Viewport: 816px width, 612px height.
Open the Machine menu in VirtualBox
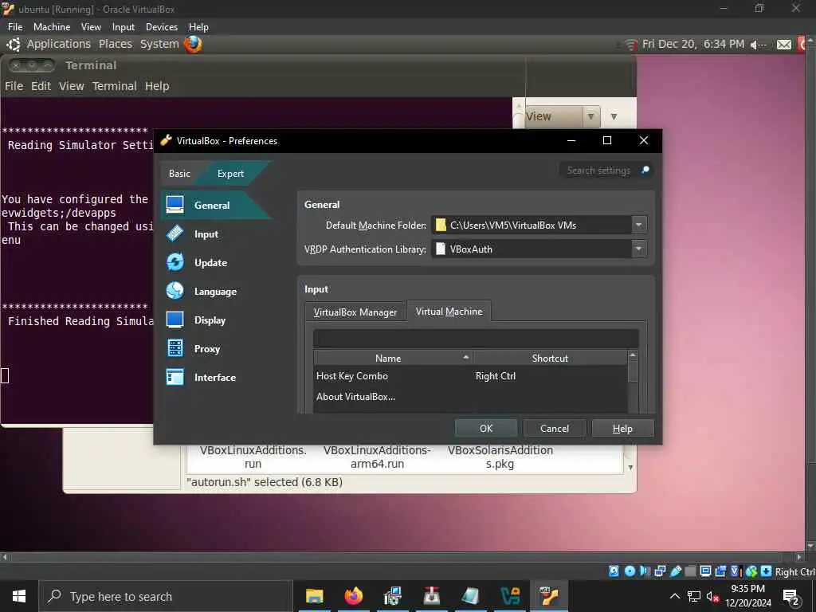pos(52,27)
